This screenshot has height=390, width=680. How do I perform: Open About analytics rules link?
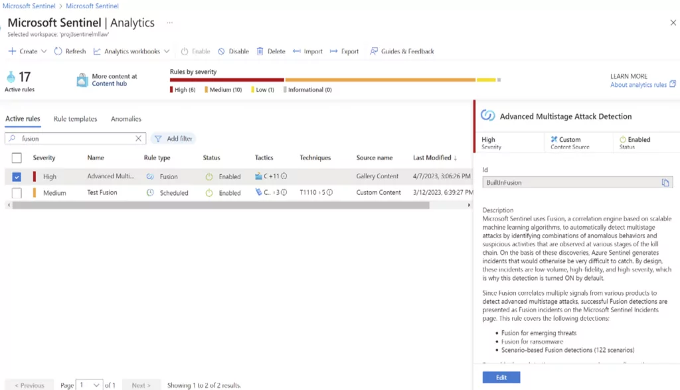click(638, 84)
